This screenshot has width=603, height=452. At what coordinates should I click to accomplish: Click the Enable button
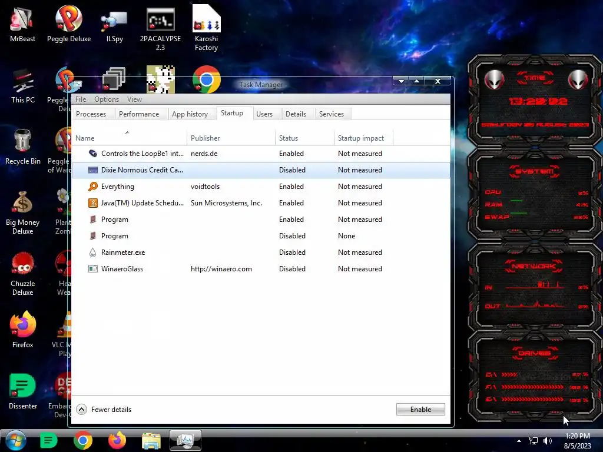pyautogui.click(x=420, y=410)
